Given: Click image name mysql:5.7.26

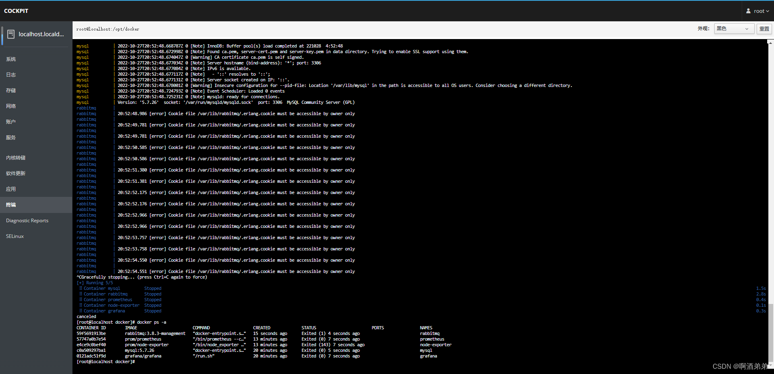Looking at the screenshot, I should tap(139, 350).
